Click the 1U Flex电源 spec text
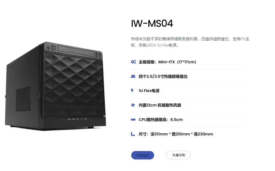This screenshot has height=171, width=275. click(149, 91)
